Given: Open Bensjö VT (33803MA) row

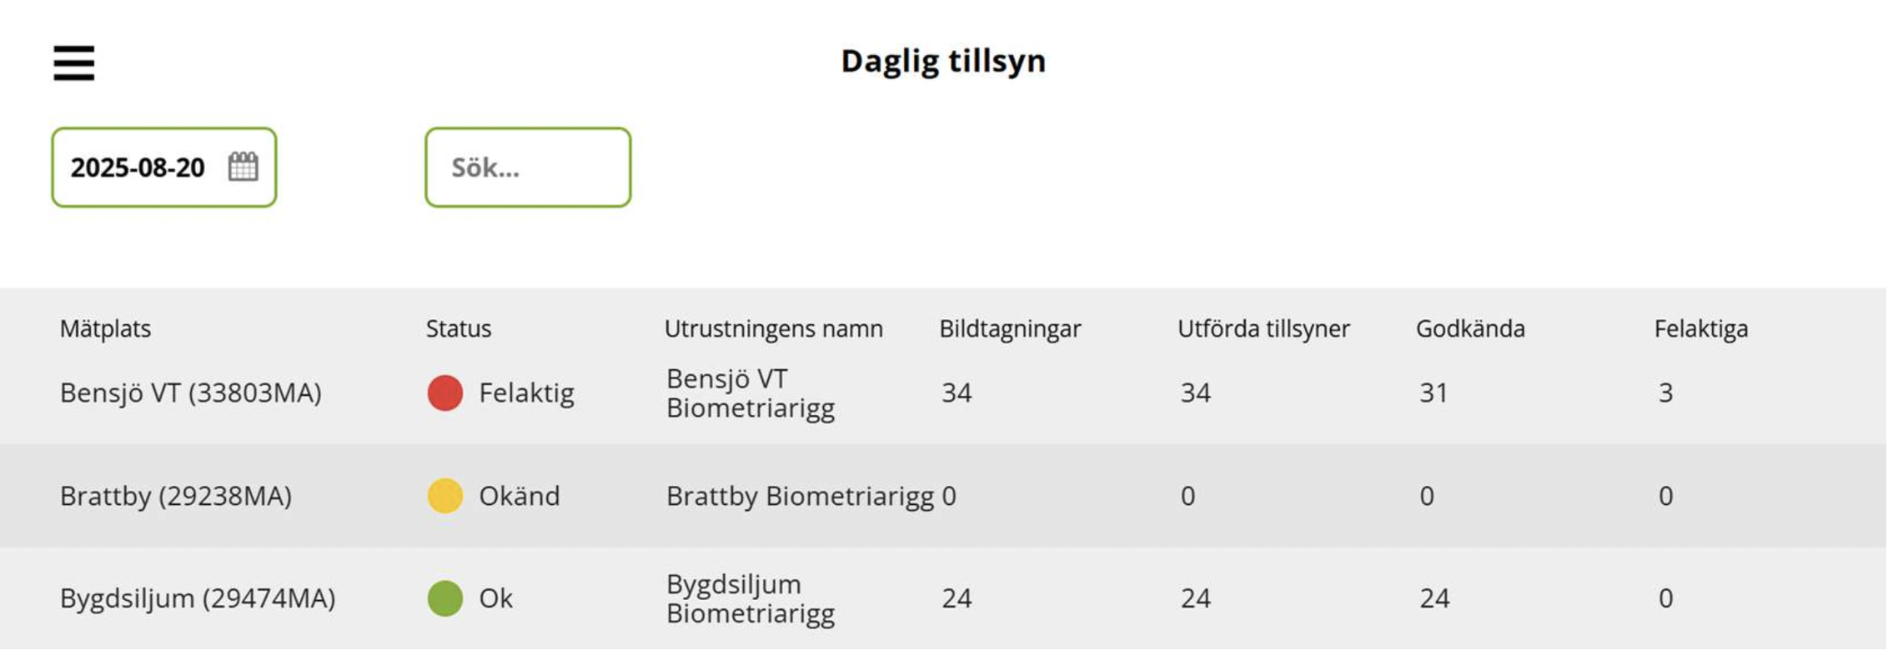Looking at the screenshot, I should click(943, 392).
